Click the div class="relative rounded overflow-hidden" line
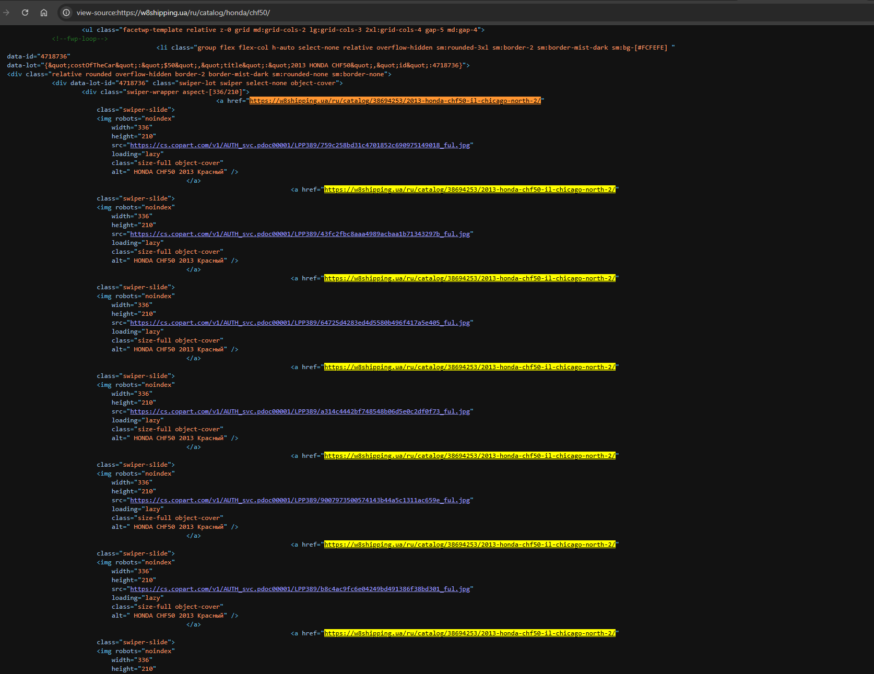874x674 pixels. click(x=199, y=74)
